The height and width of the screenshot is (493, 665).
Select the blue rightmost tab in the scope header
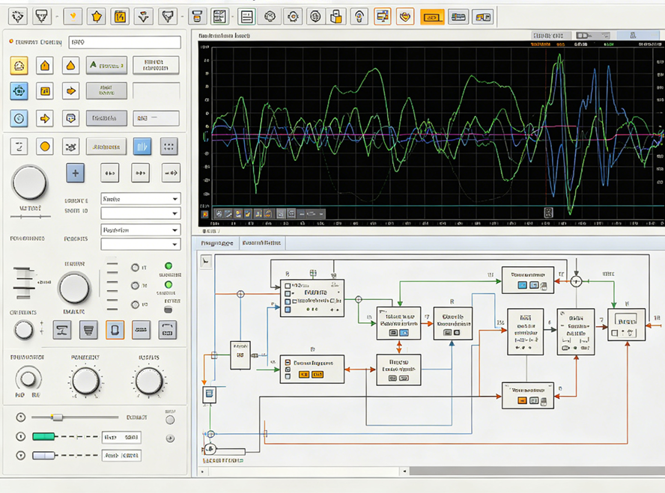637,36
